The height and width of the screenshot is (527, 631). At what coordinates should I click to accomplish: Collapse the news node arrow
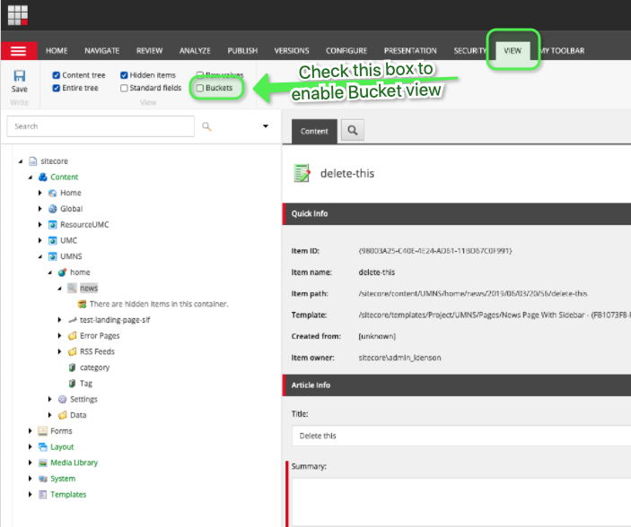point(59,289)
